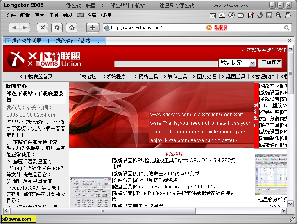Image resolution: width=297 pixels, height=224 pixels.
Task: Open the mail envelope toolbar icon
Action: (240, 15)
